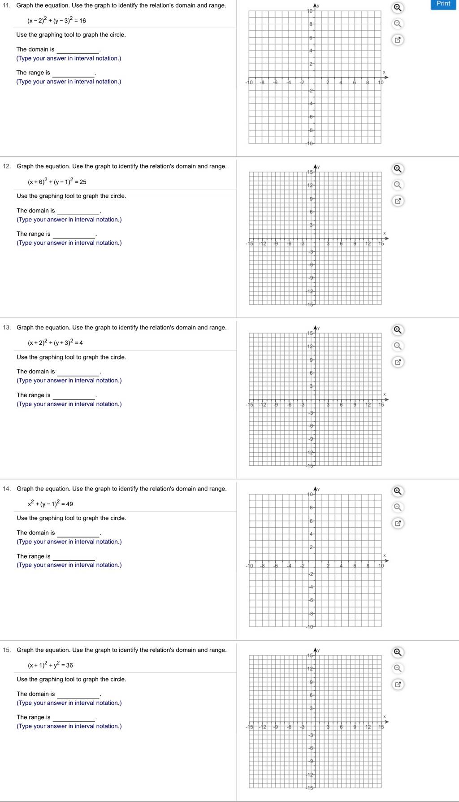Zoom in on question 15 graph
This screenshot has width=459, height=802.
pos(397,652)
